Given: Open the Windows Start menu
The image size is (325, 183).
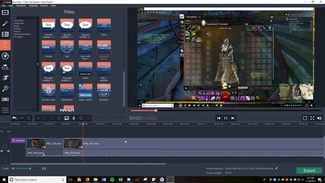Looking at the screenshot, I should point(4,179).
